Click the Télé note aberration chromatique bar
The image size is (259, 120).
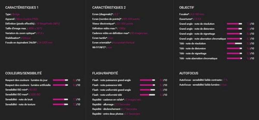point(234,58)
